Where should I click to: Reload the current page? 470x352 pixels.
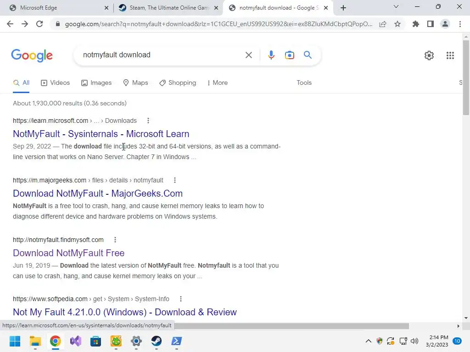(39, 24)
